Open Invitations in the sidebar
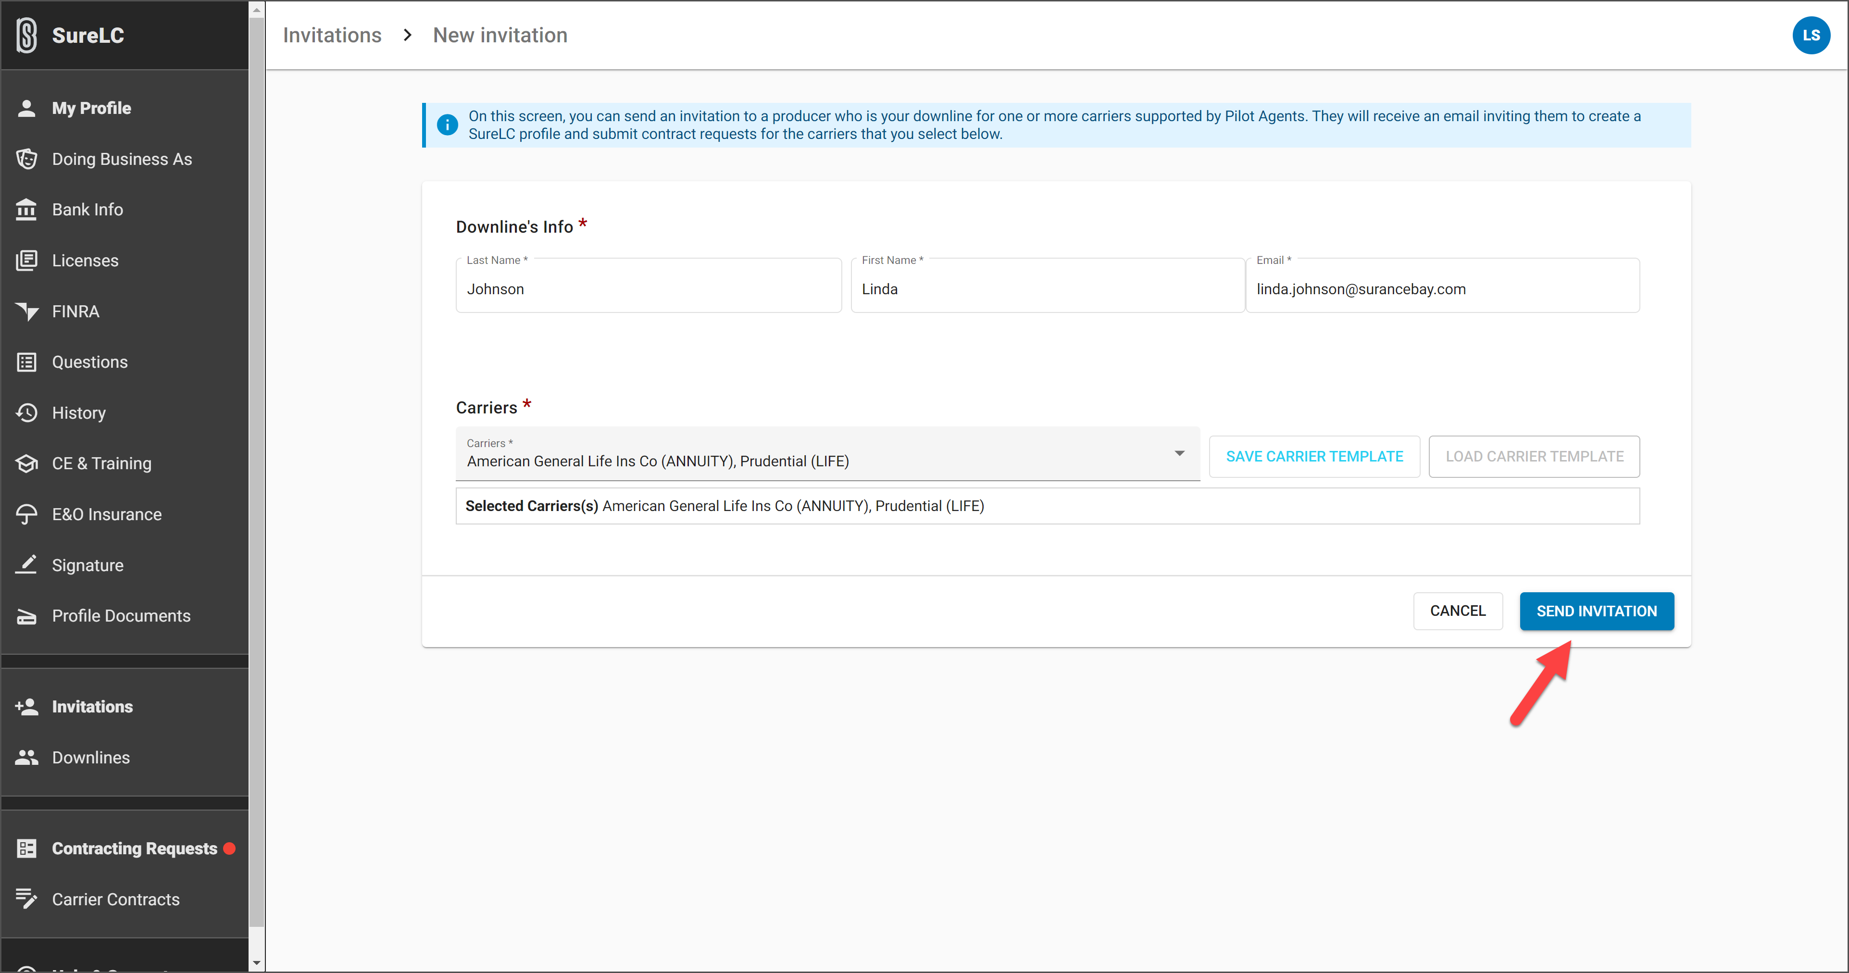Viewport: 1849px width, 973px height. coord(124,707)
